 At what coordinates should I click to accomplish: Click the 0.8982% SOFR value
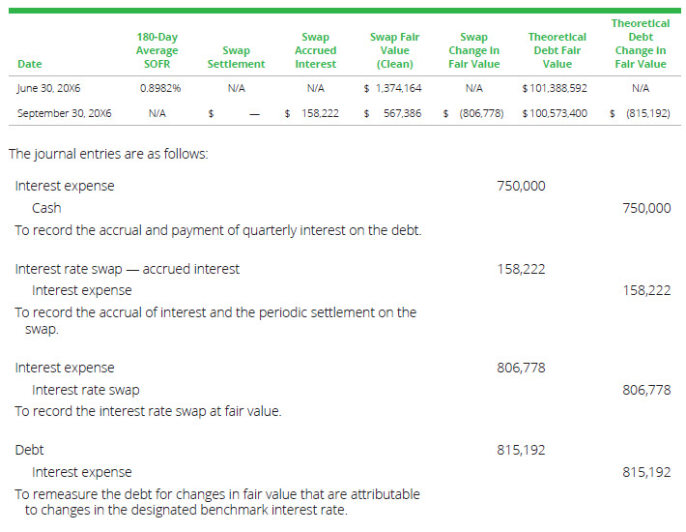coord(157,88)
